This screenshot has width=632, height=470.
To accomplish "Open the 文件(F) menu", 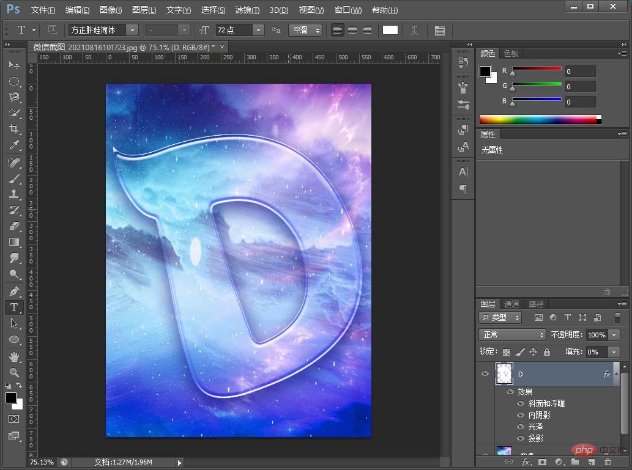I will (43, 10).
